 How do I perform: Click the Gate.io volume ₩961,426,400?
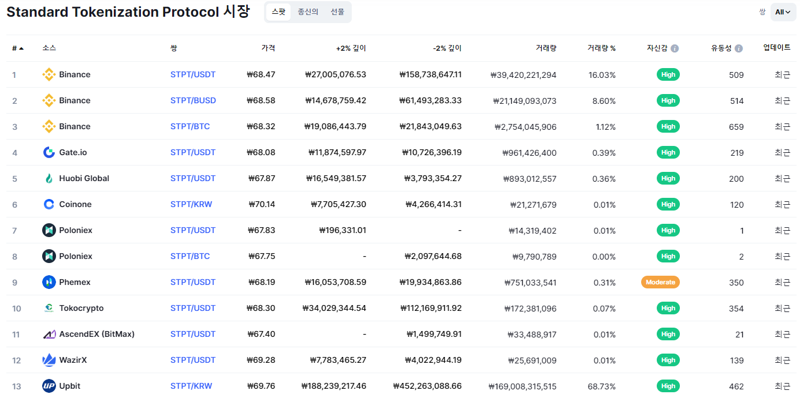530,152
